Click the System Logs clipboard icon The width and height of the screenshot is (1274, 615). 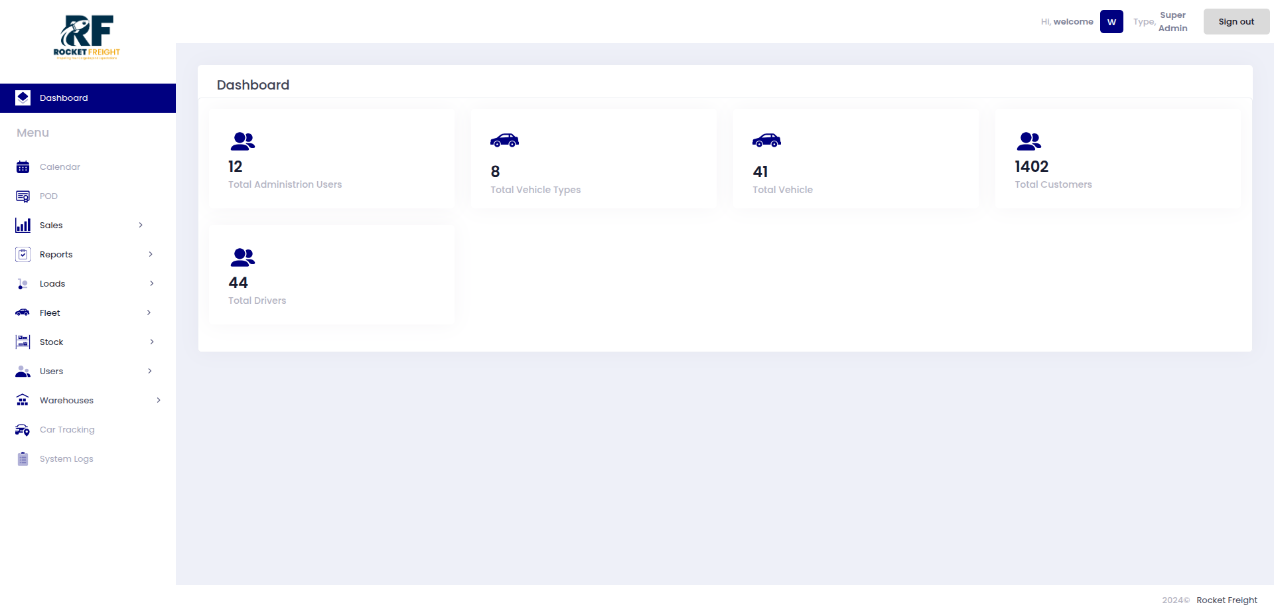point(23,458)
